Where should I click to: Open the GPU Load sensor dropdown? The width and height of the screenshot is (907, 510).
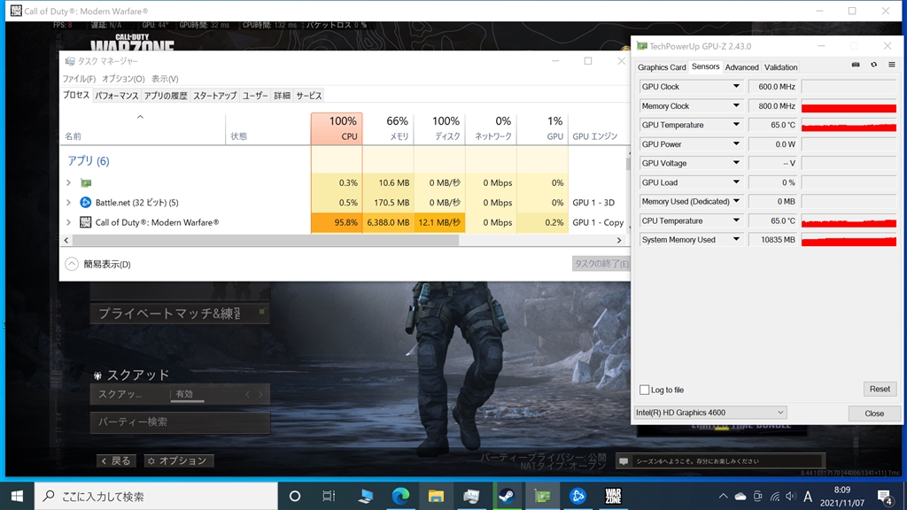coord(736,182)
